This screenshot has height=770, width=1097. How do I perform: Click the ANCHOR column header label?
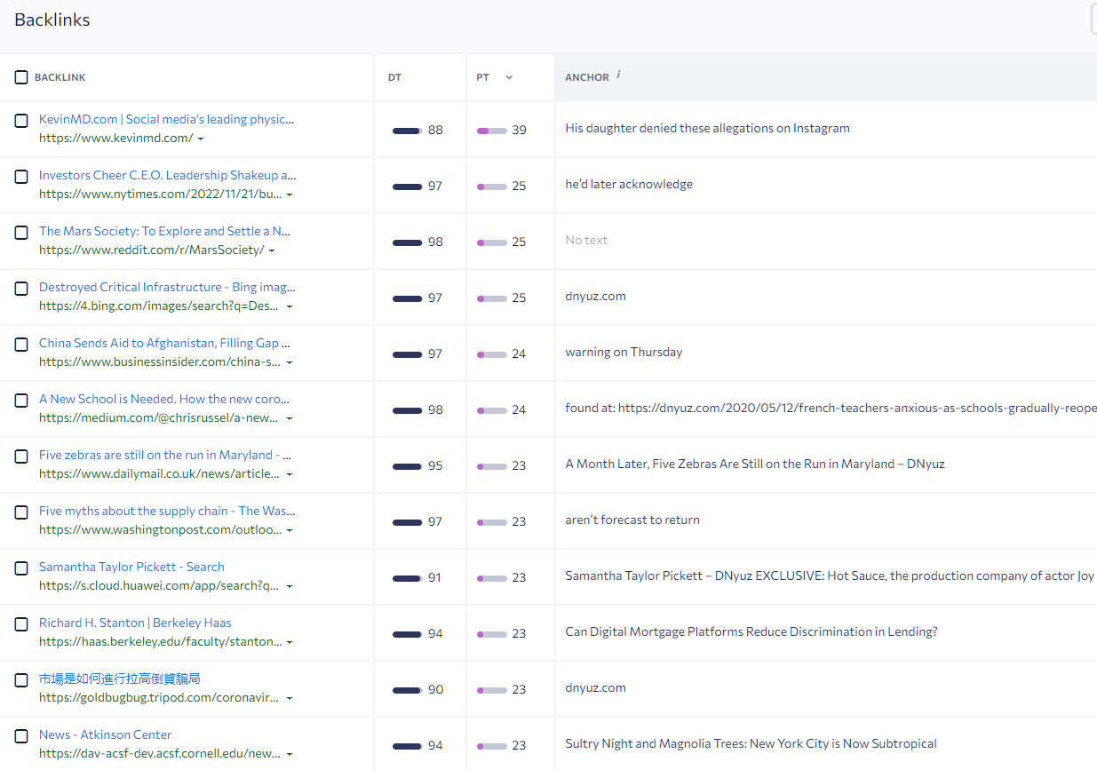pos(587,77)
